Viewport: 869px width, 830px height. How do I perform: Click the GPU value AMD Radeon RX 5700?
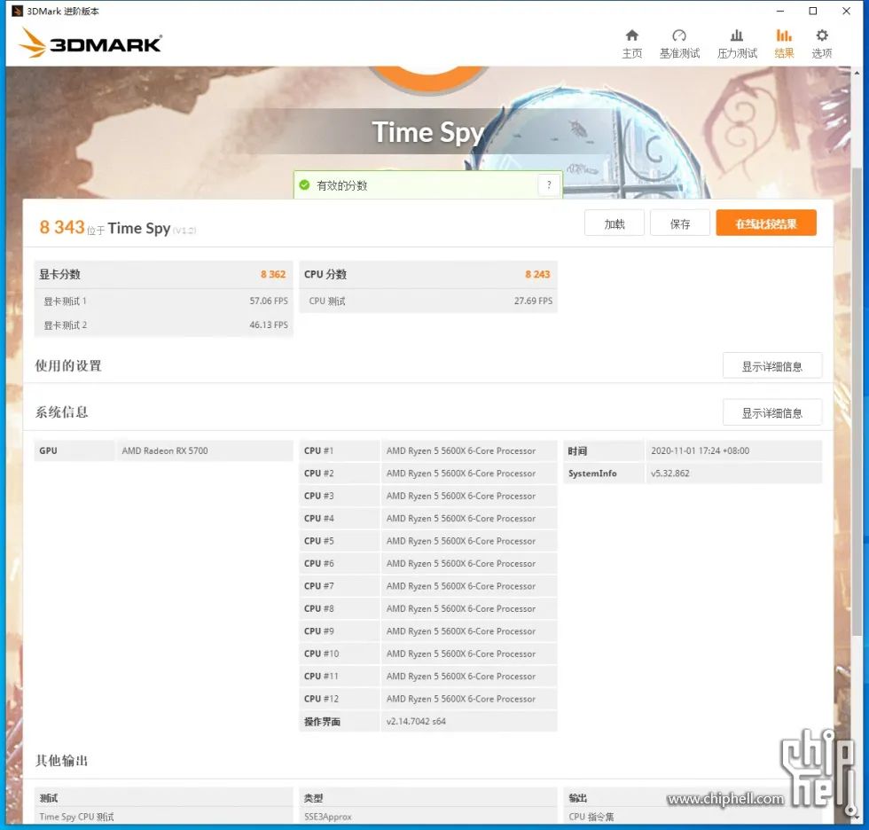click(x=165, y=451)
